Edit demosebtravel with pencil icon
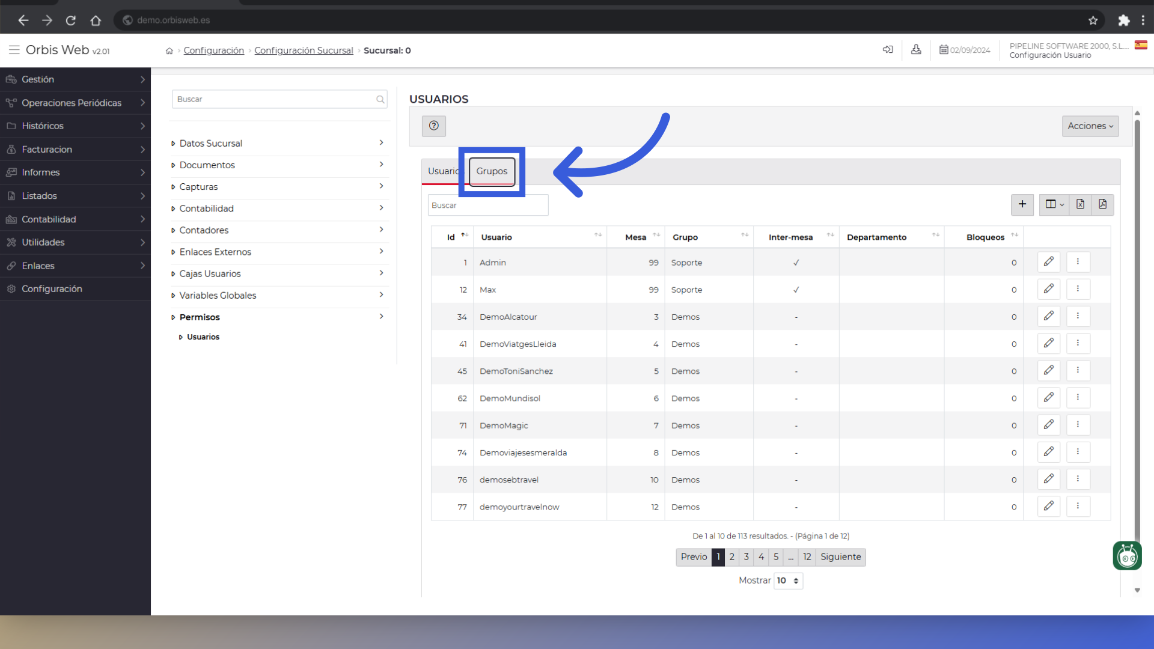Viewport: 1154px width, 649px height. (x=1049, y=479)
